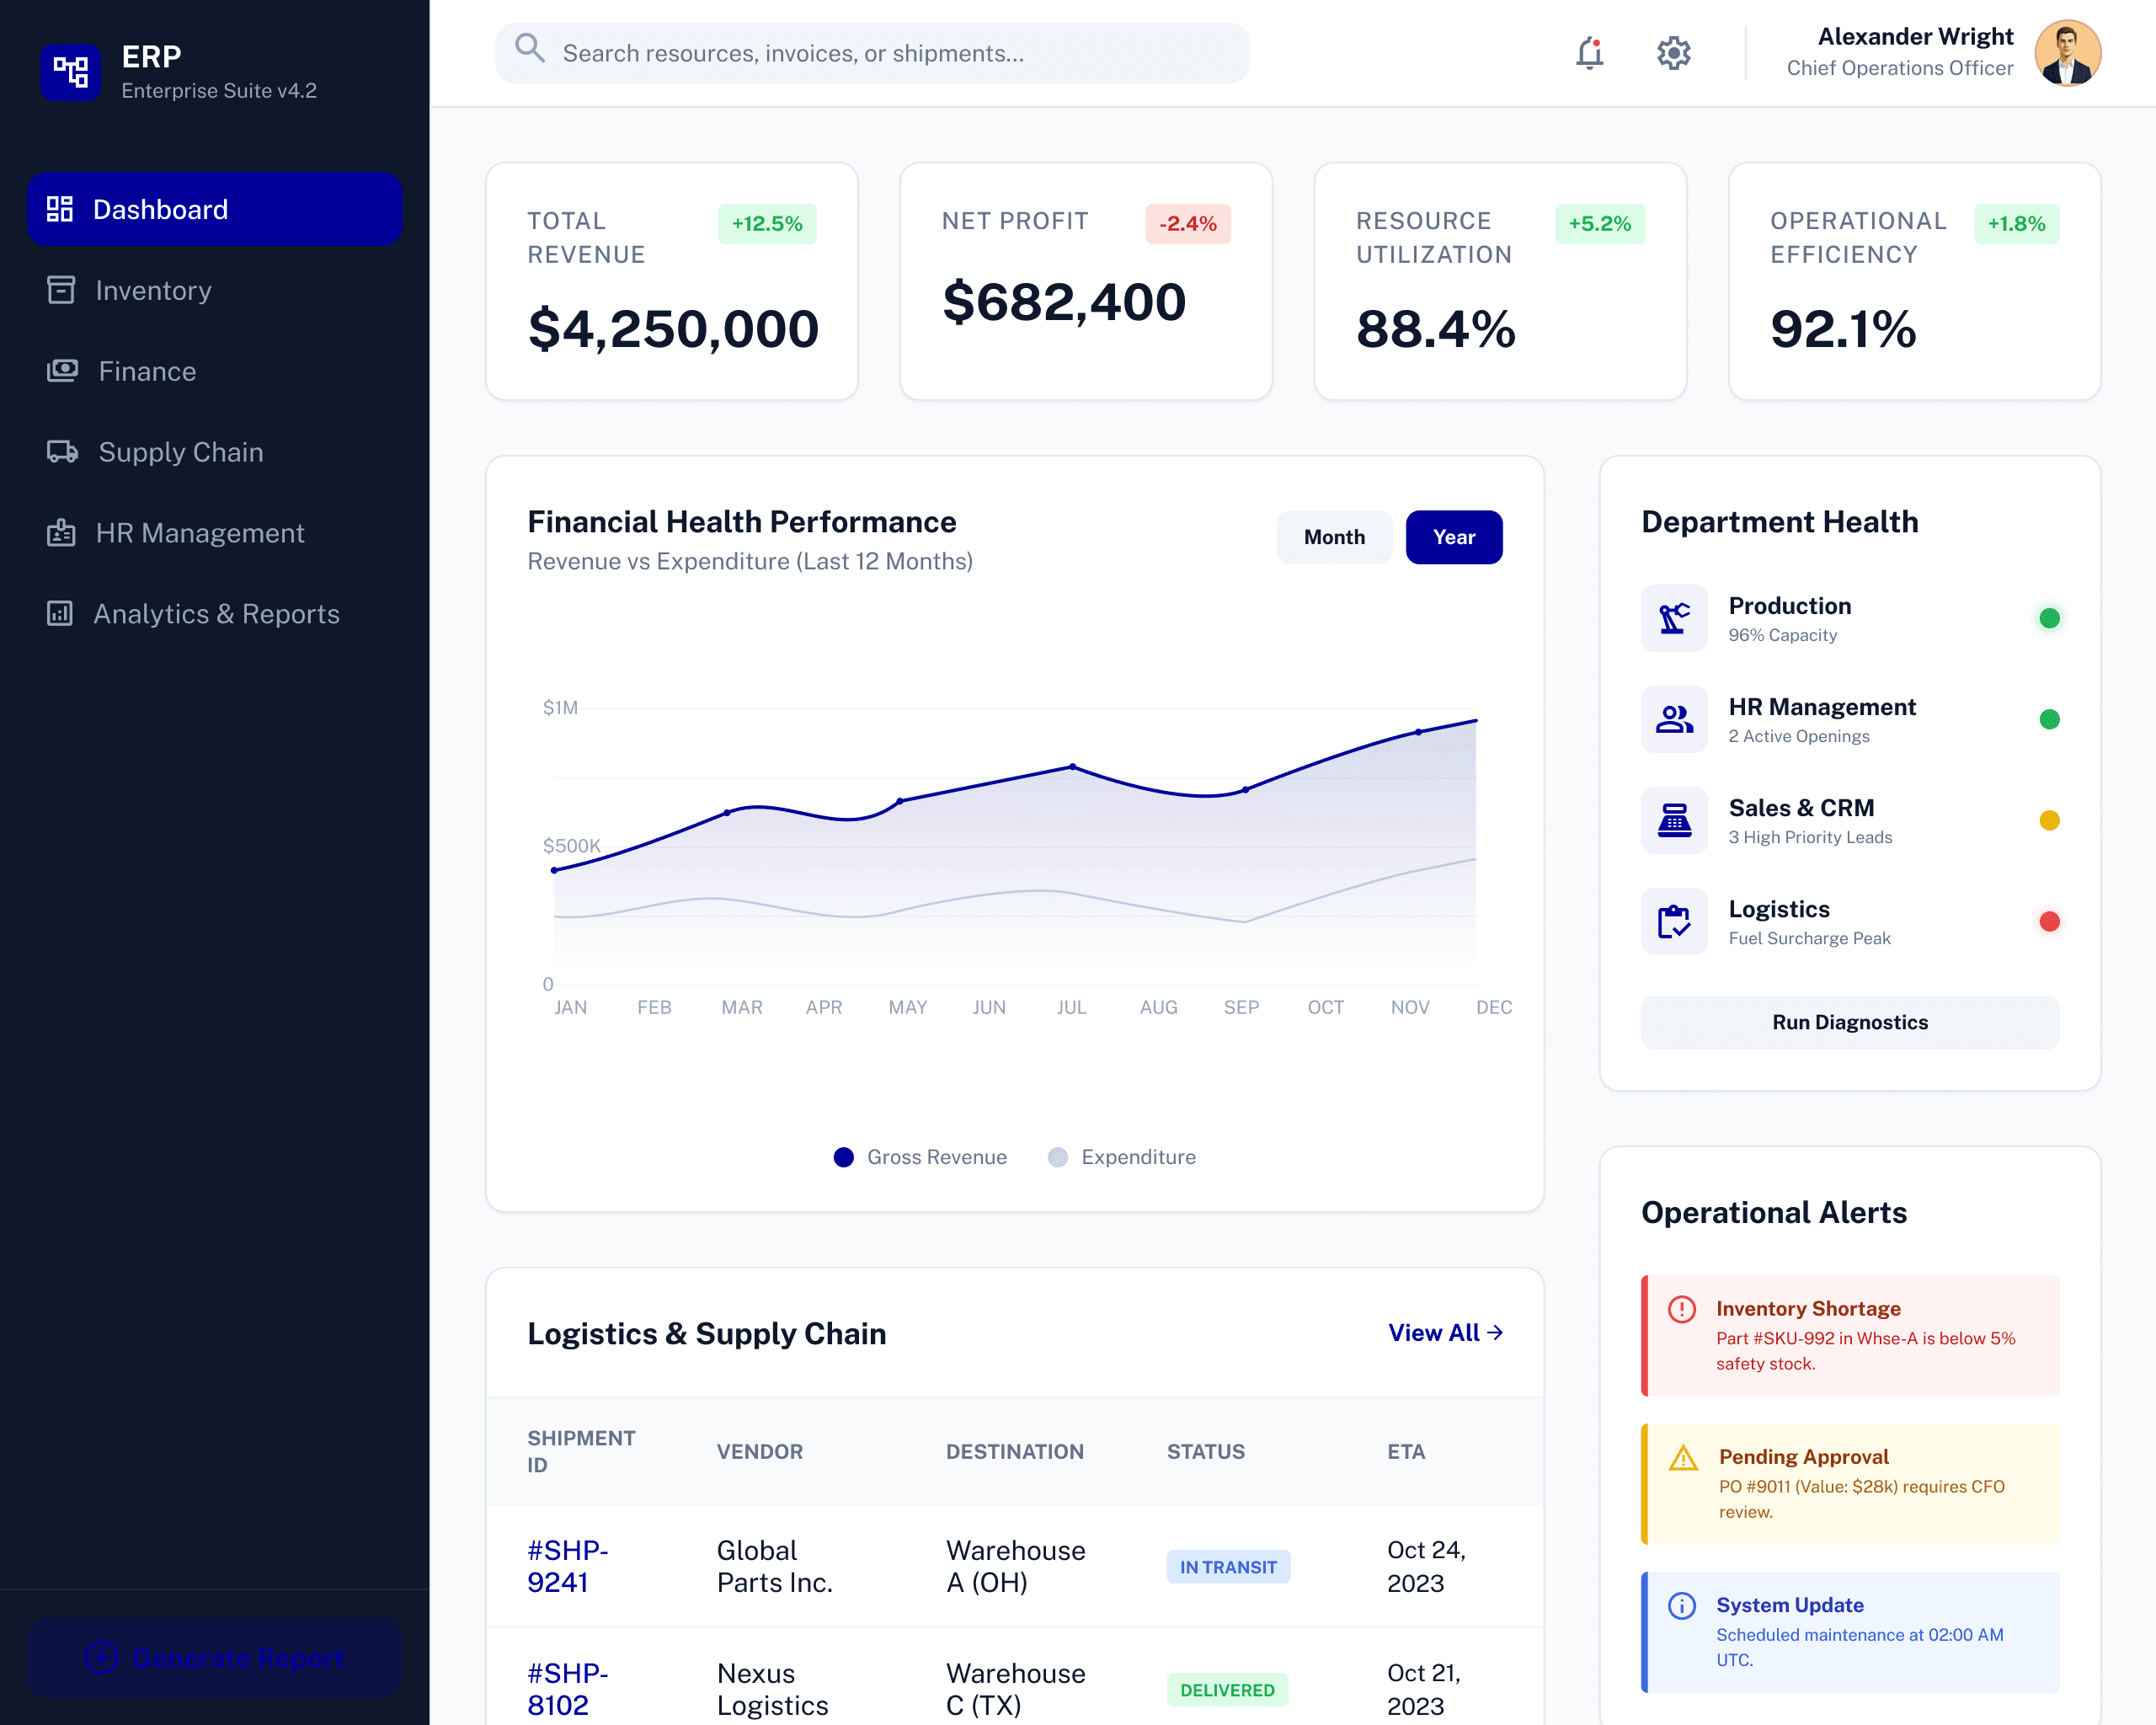2156x1725 pixels.
Task: Open settings via the gear icon
Action: pos(1673,53)
